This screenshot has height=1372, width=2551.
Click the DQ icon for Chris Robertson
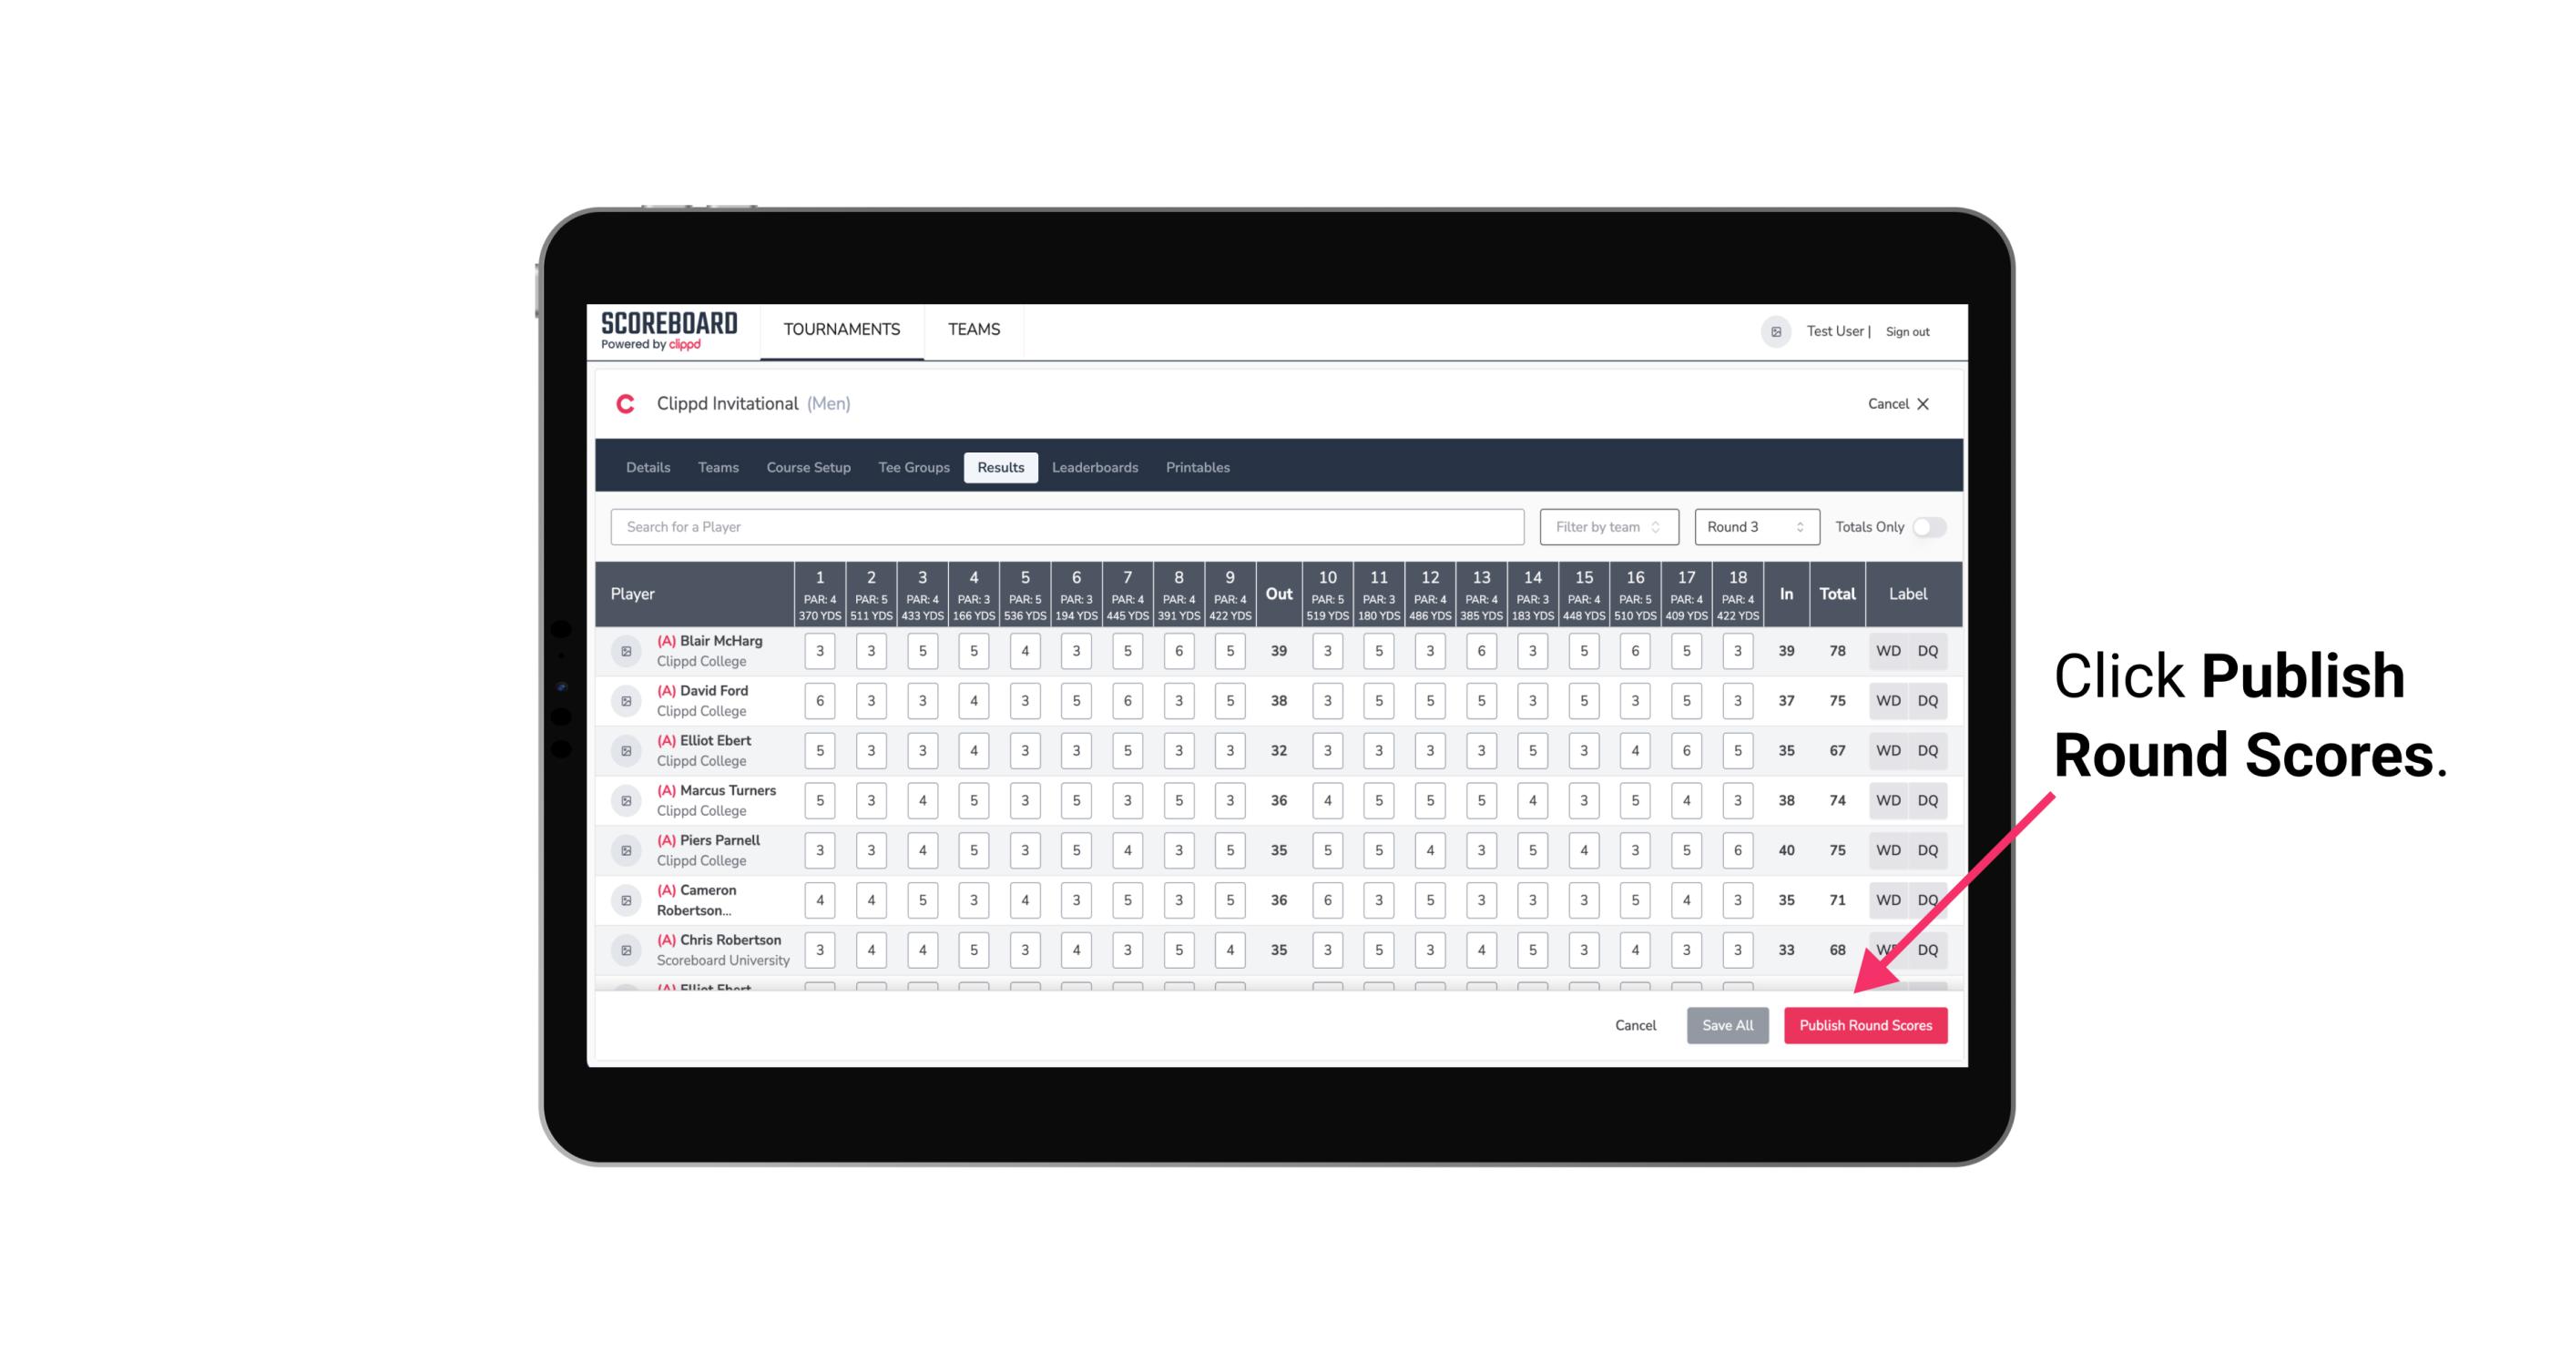pos(1928,950)
